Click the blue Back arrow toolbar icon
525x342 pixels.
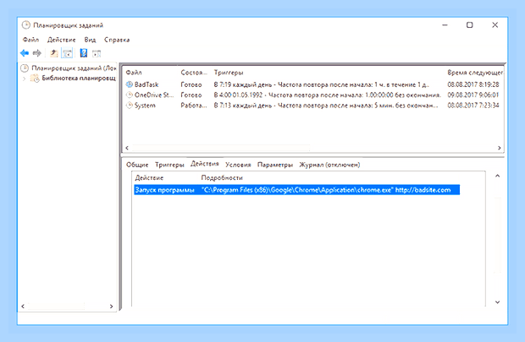pyautogui.click(x=25, y=53)
